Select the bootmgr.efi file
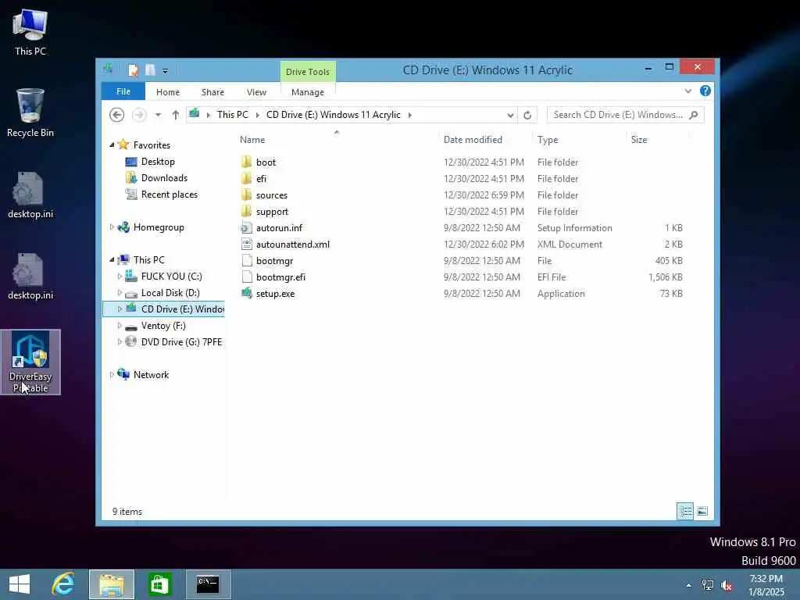This screenshot has height=600, width=800. 280,277
